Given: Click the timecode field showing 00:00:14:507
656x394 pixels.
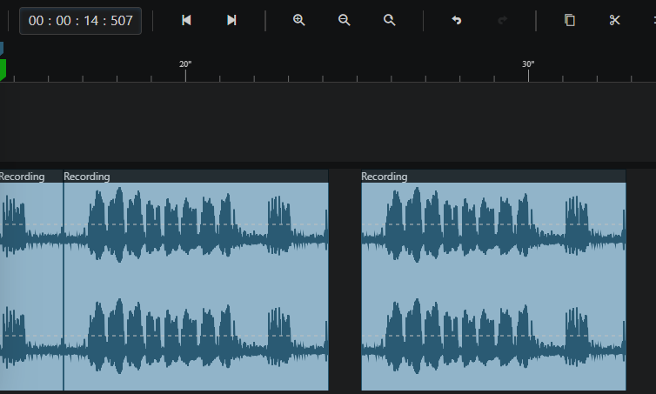Looking at the screenshot, I should pos(80,21).
